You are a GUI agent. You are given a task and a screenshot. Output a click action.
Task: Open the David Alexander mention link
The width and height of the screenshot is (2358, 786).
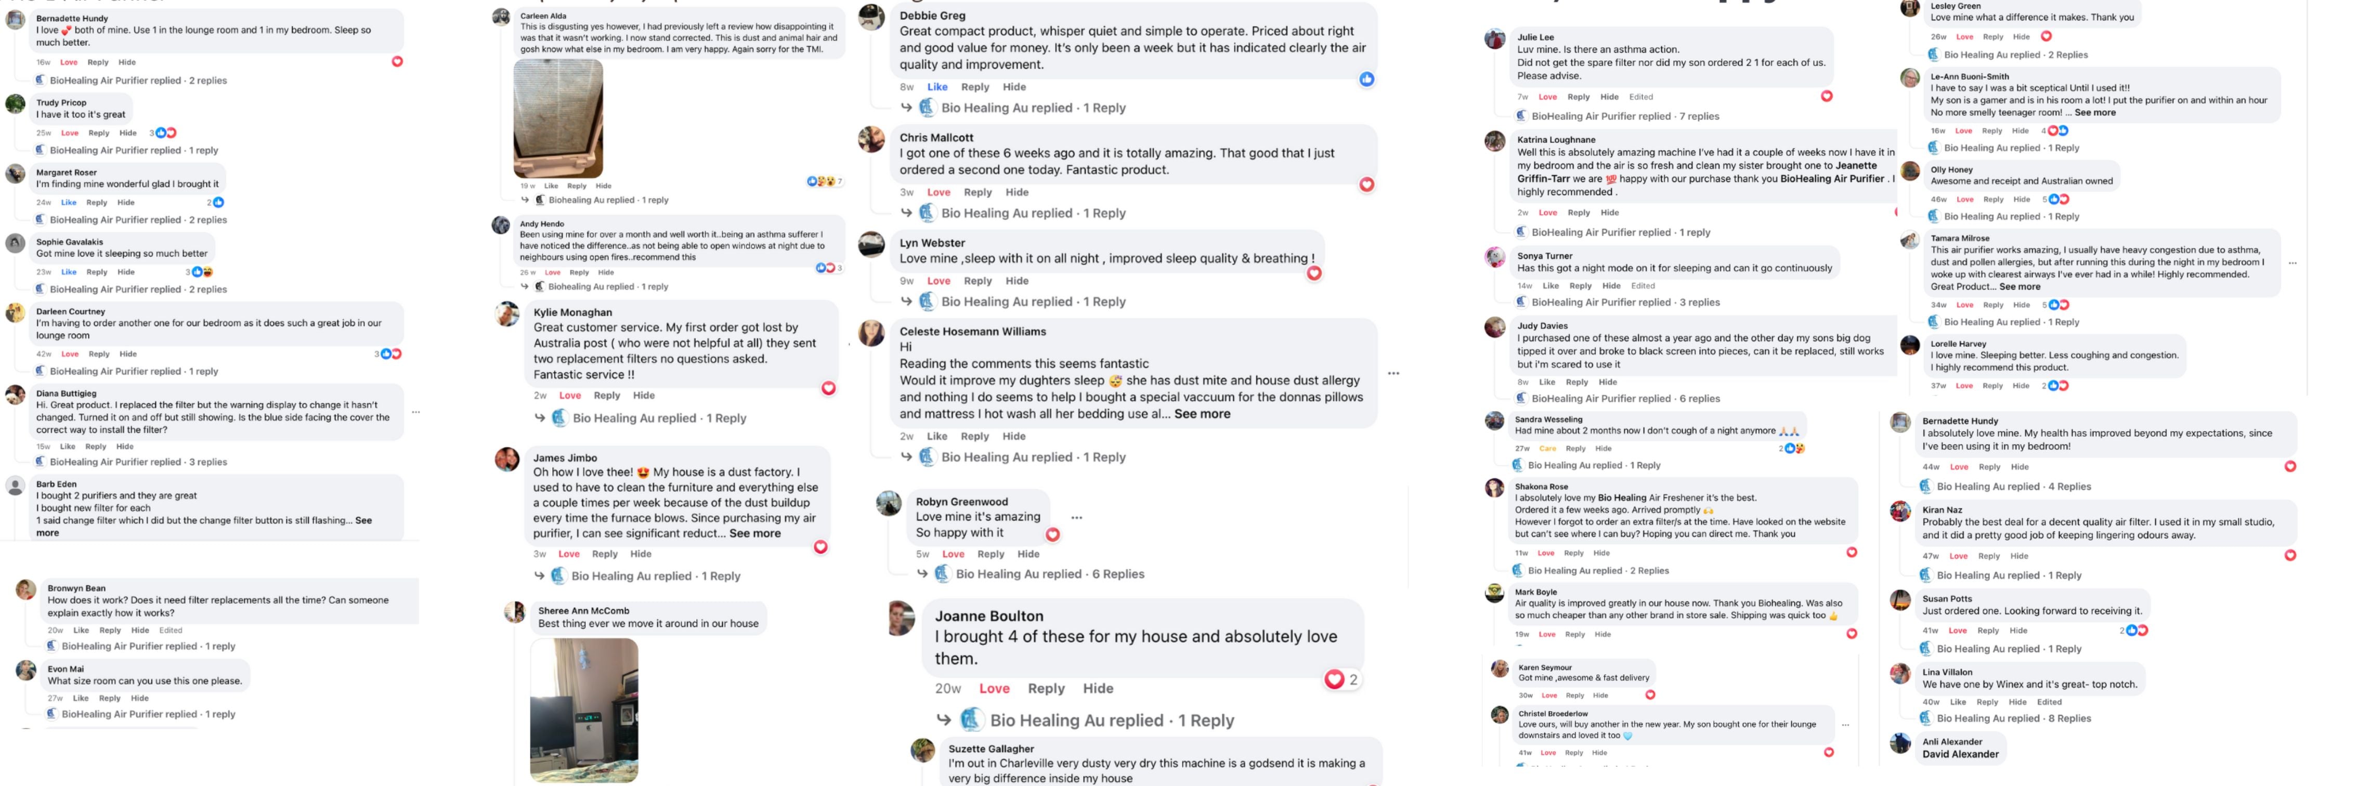click(x=1960, y=755)
